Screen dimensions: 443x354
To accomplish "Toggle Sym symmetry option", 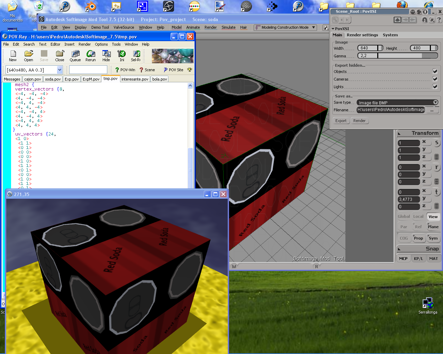I will (x=433, y=238).
